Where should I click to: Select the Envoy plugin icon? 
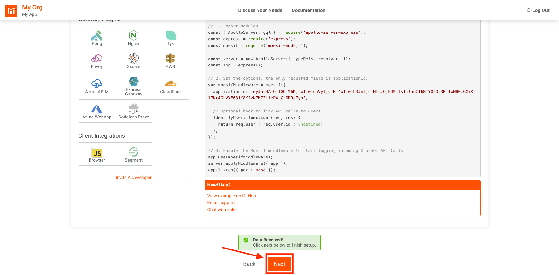pos(97,59)
